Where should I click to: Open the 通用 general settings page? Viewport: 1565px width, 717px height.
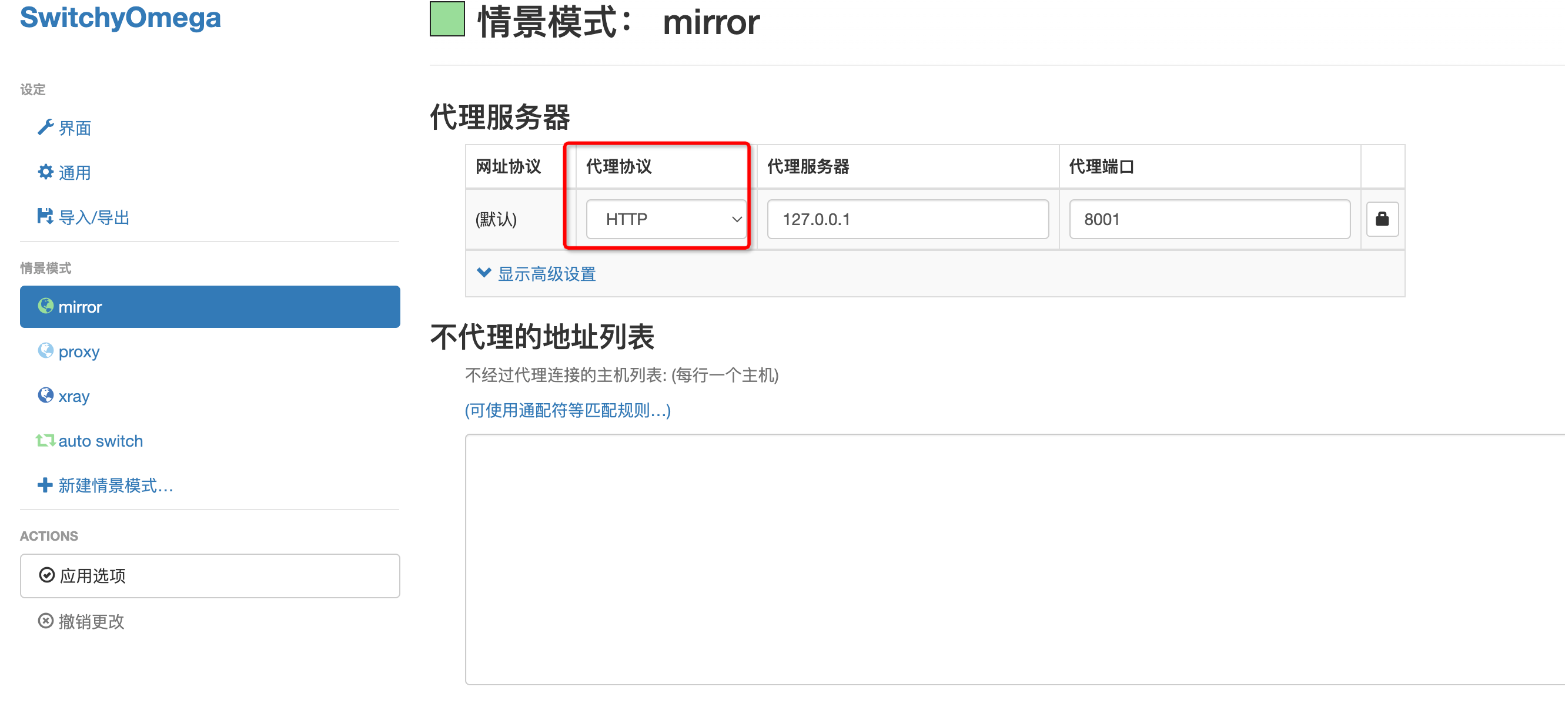pos(74,173)
